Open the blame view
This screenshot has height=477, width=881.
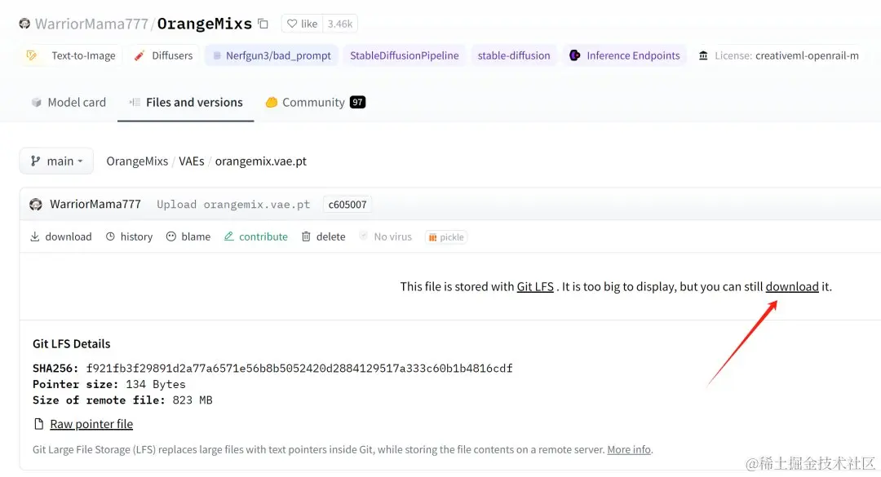pyautogui.click(x=188, y=236)
